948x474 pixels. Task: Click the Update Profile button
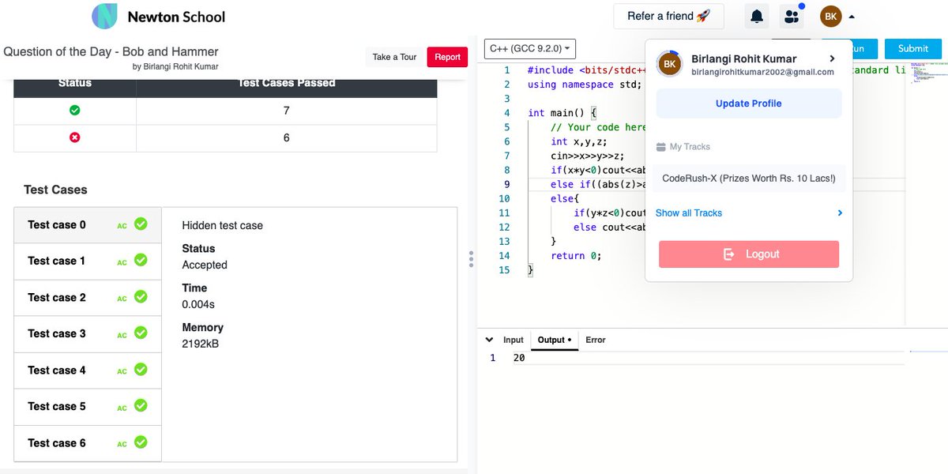pos(749,103)
